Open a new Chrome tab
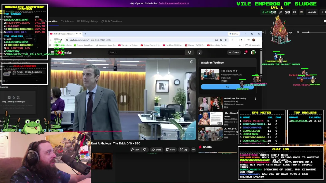The image size is (326, 183). tap(85, 34)
